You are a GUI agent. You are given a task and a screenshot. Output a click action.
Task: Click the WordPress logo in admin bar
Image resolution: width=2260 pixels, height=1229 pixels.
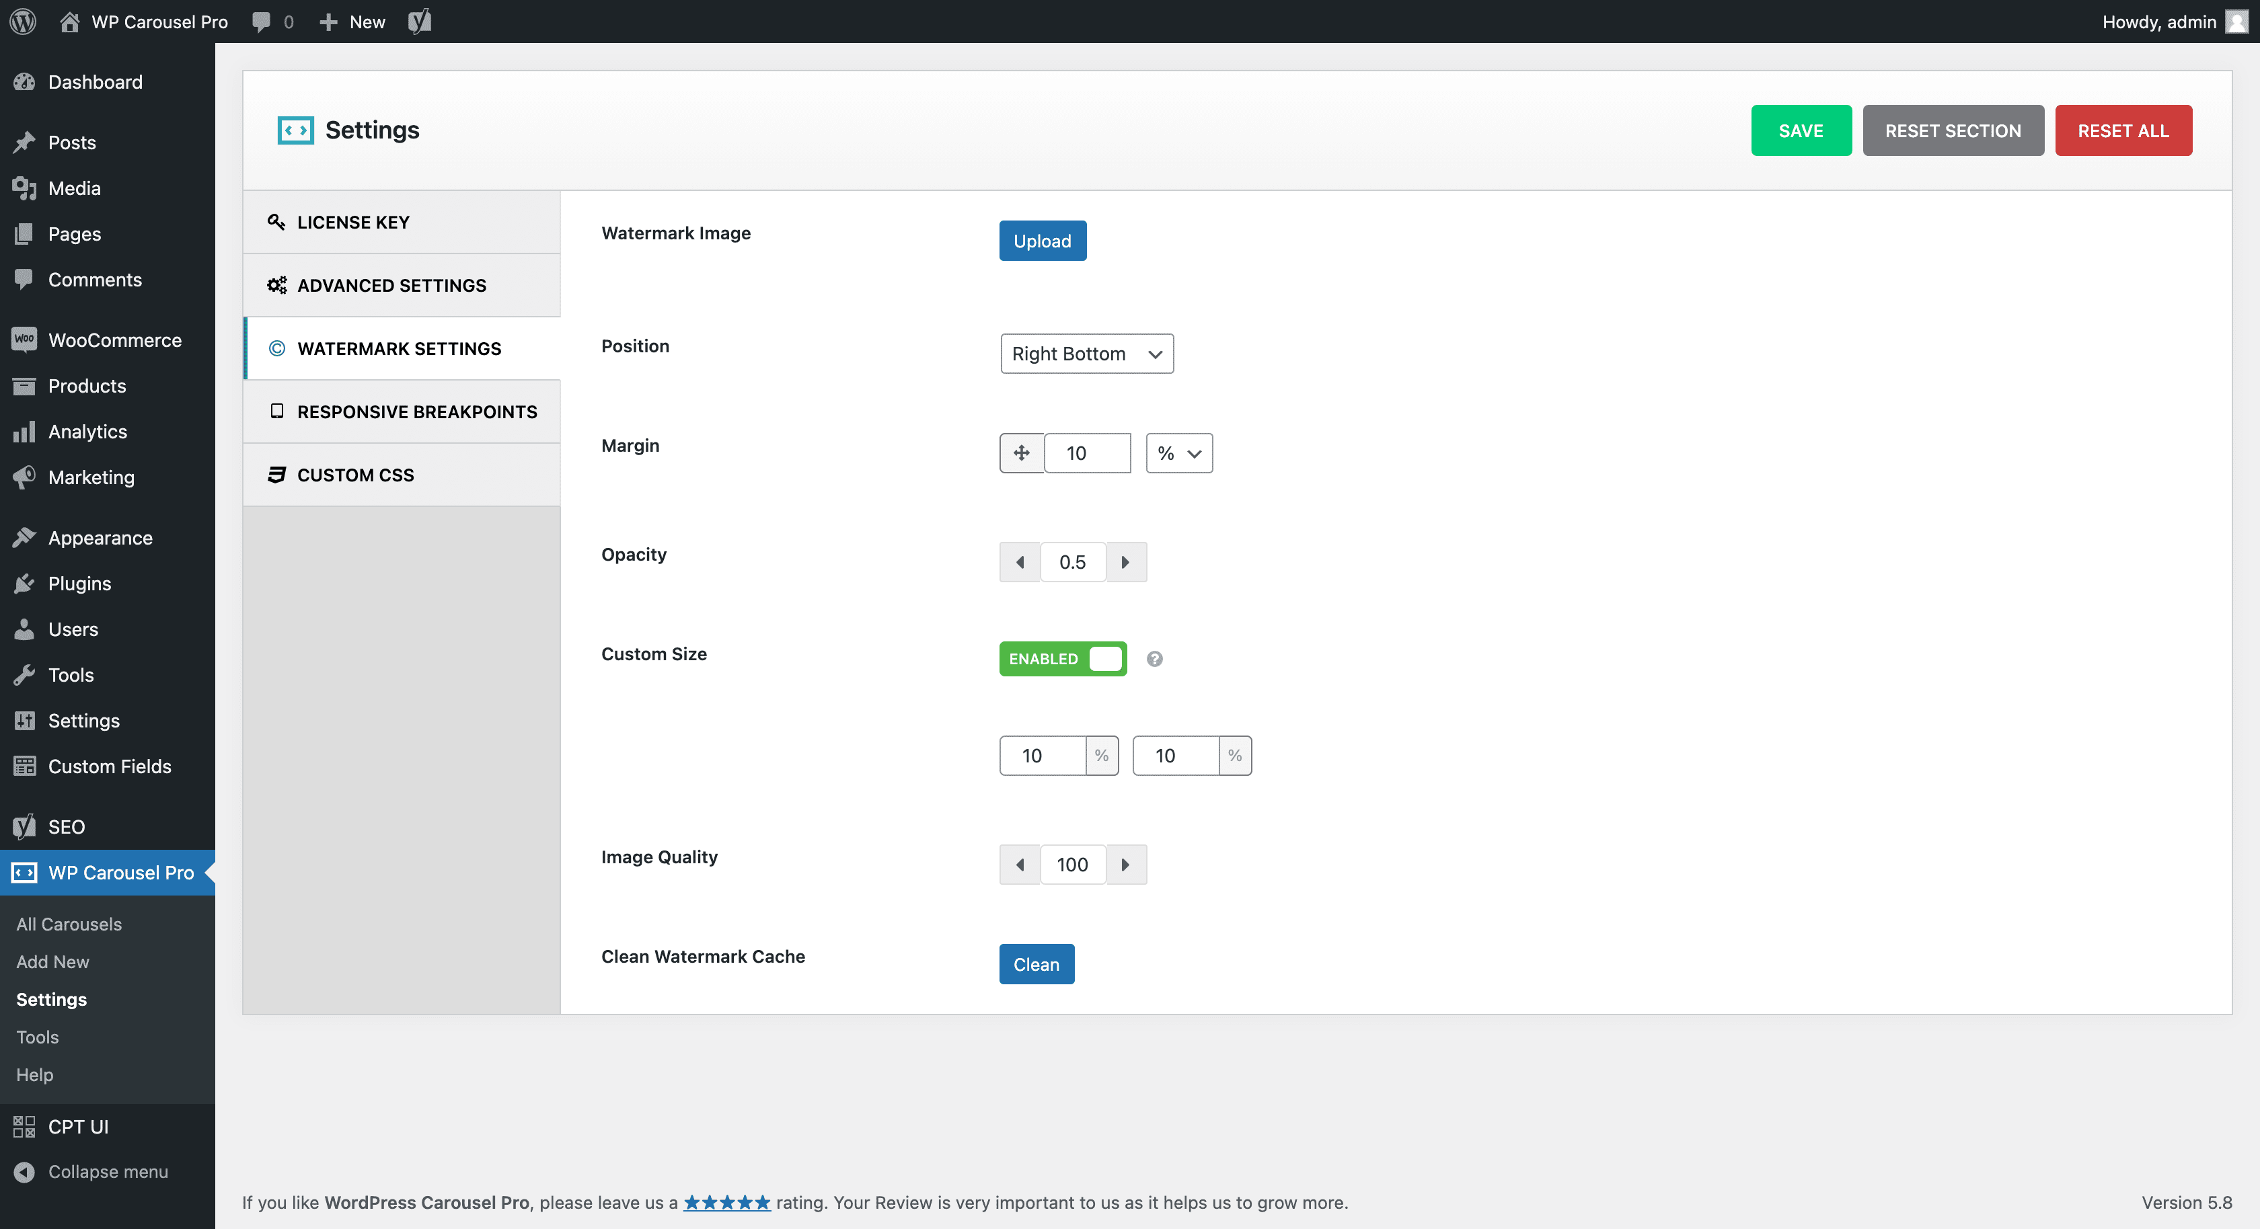22,21
